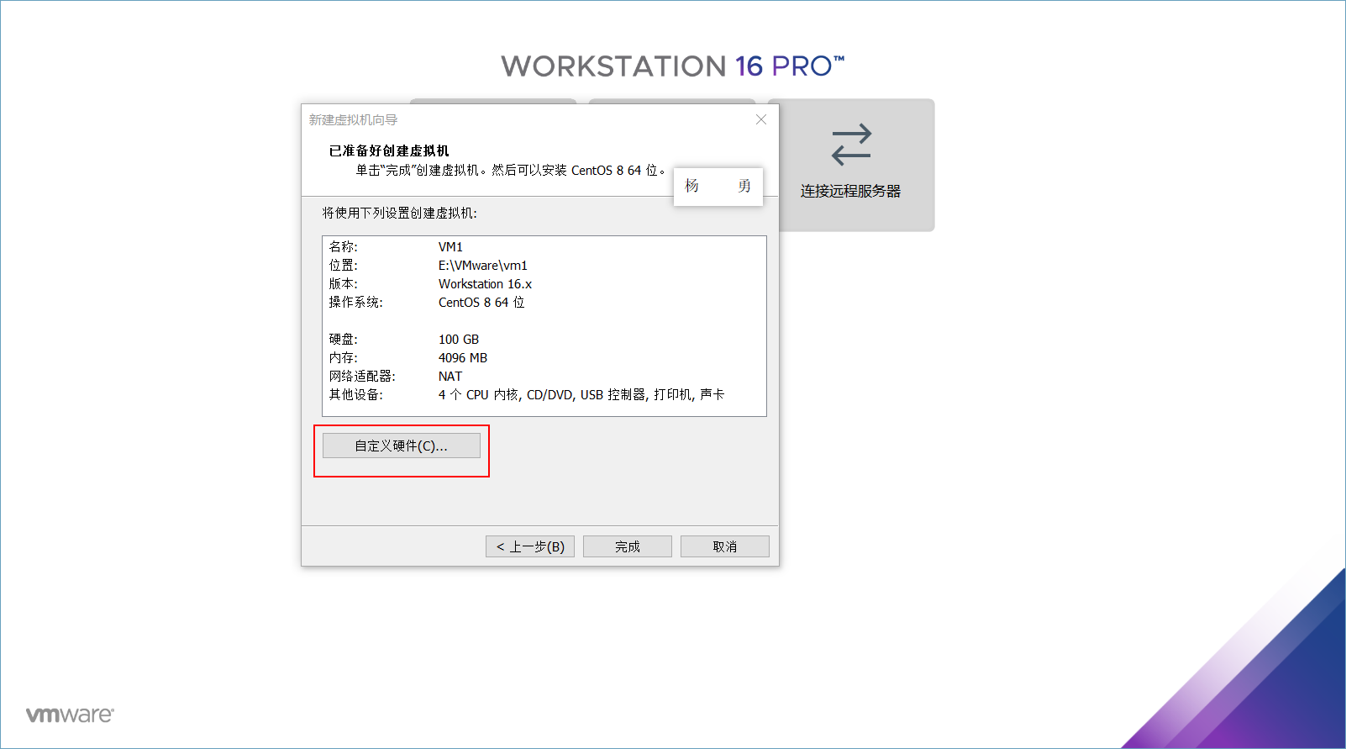This screenshot has width=1346, height=749.
Task: Click the 完成 button to finish
Action: (x=628, y=546)
